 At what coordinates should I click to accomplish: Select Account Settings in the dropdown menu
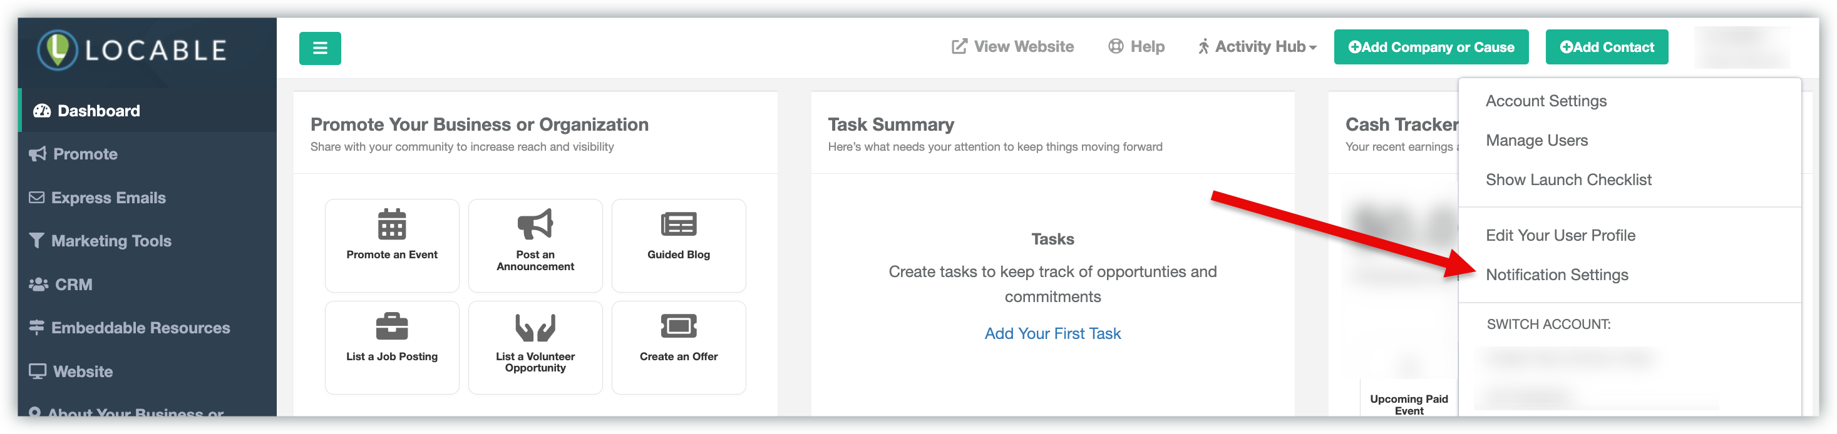[x=1545, y=101]
